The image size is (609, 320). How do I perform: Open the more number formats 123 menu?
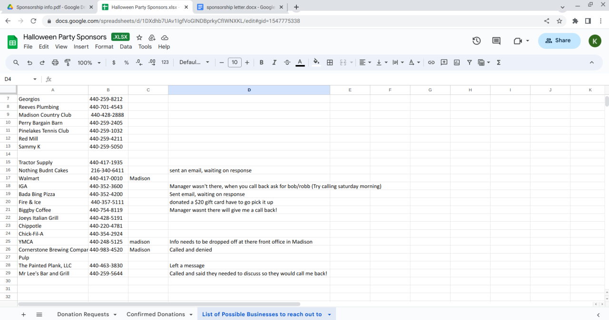tap(165, 63)
